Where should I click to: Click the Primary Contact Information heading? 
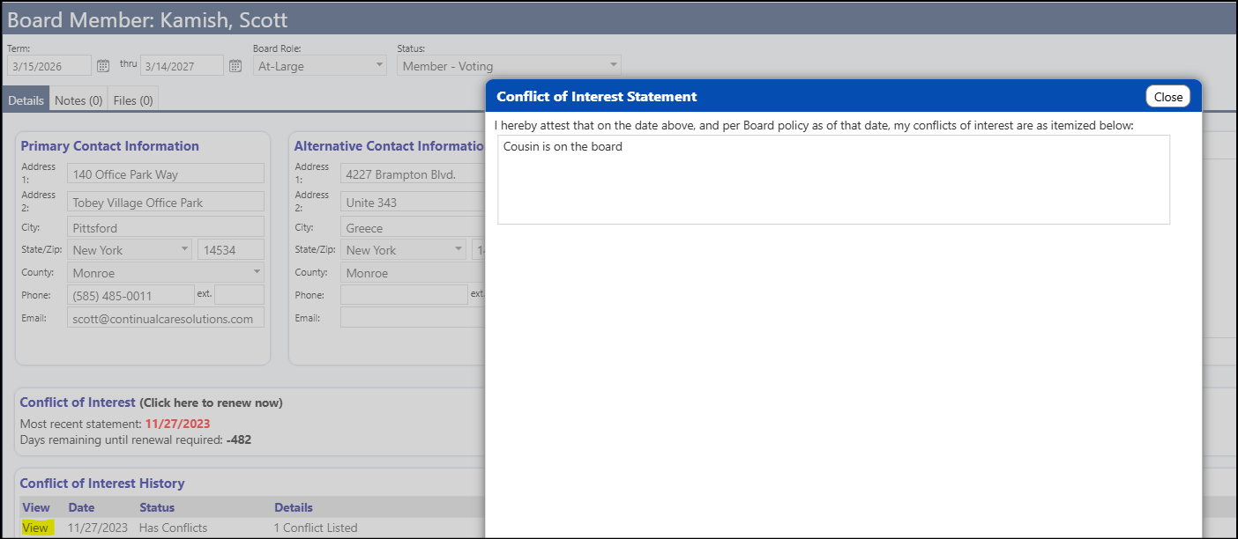110,146
